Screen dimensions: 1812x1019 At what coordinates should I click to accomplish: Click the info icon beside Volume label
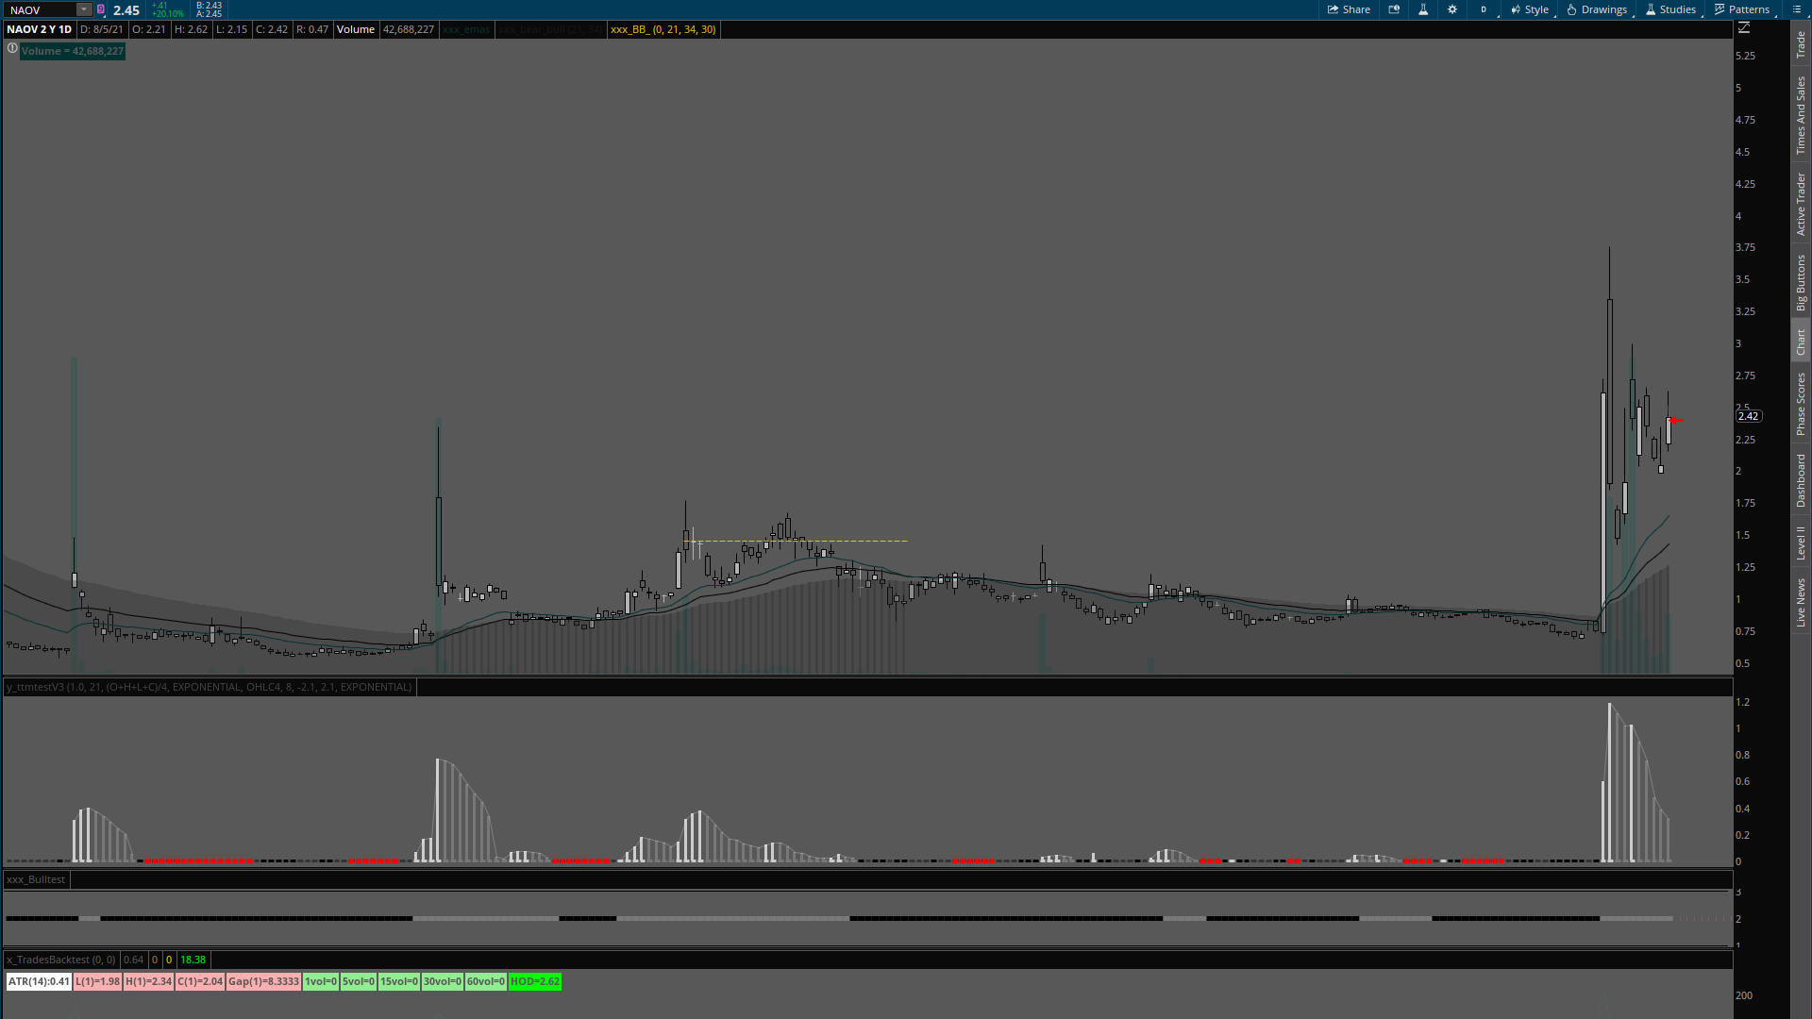click(x=12, y=49)
